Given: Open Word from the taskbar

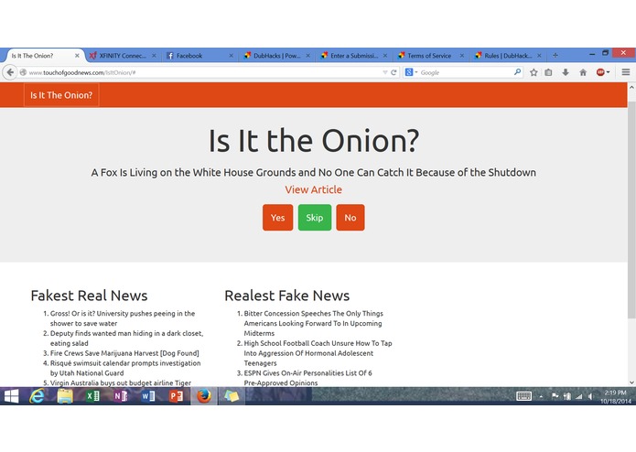Looking at the screenshot, I should (x=148, y=396).
